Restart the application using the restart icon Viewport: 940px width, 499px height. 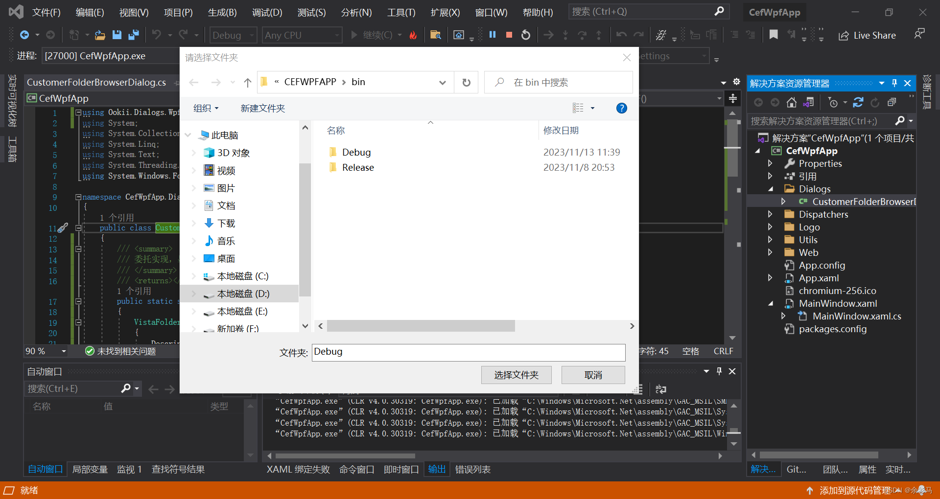(x=525, y=35)
